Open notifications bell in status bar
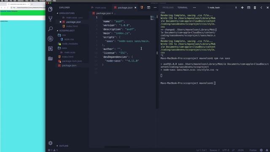Screen dimensions: 270x152 point(267,150)
